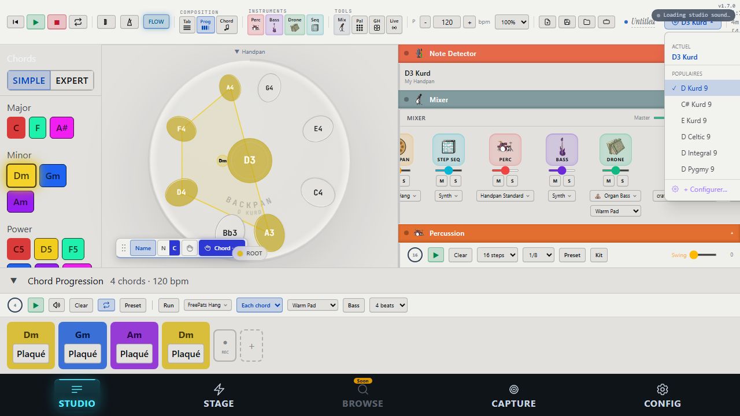The height and width of the screenshot is (416, 740).
Task: Solo the PERC mixer channel
Action: (512, 181)
